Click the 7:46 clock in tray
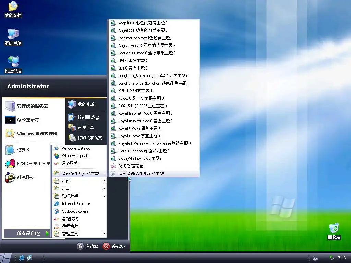The width and height of the screenshot is (351, 263). (x=342, y=258)
